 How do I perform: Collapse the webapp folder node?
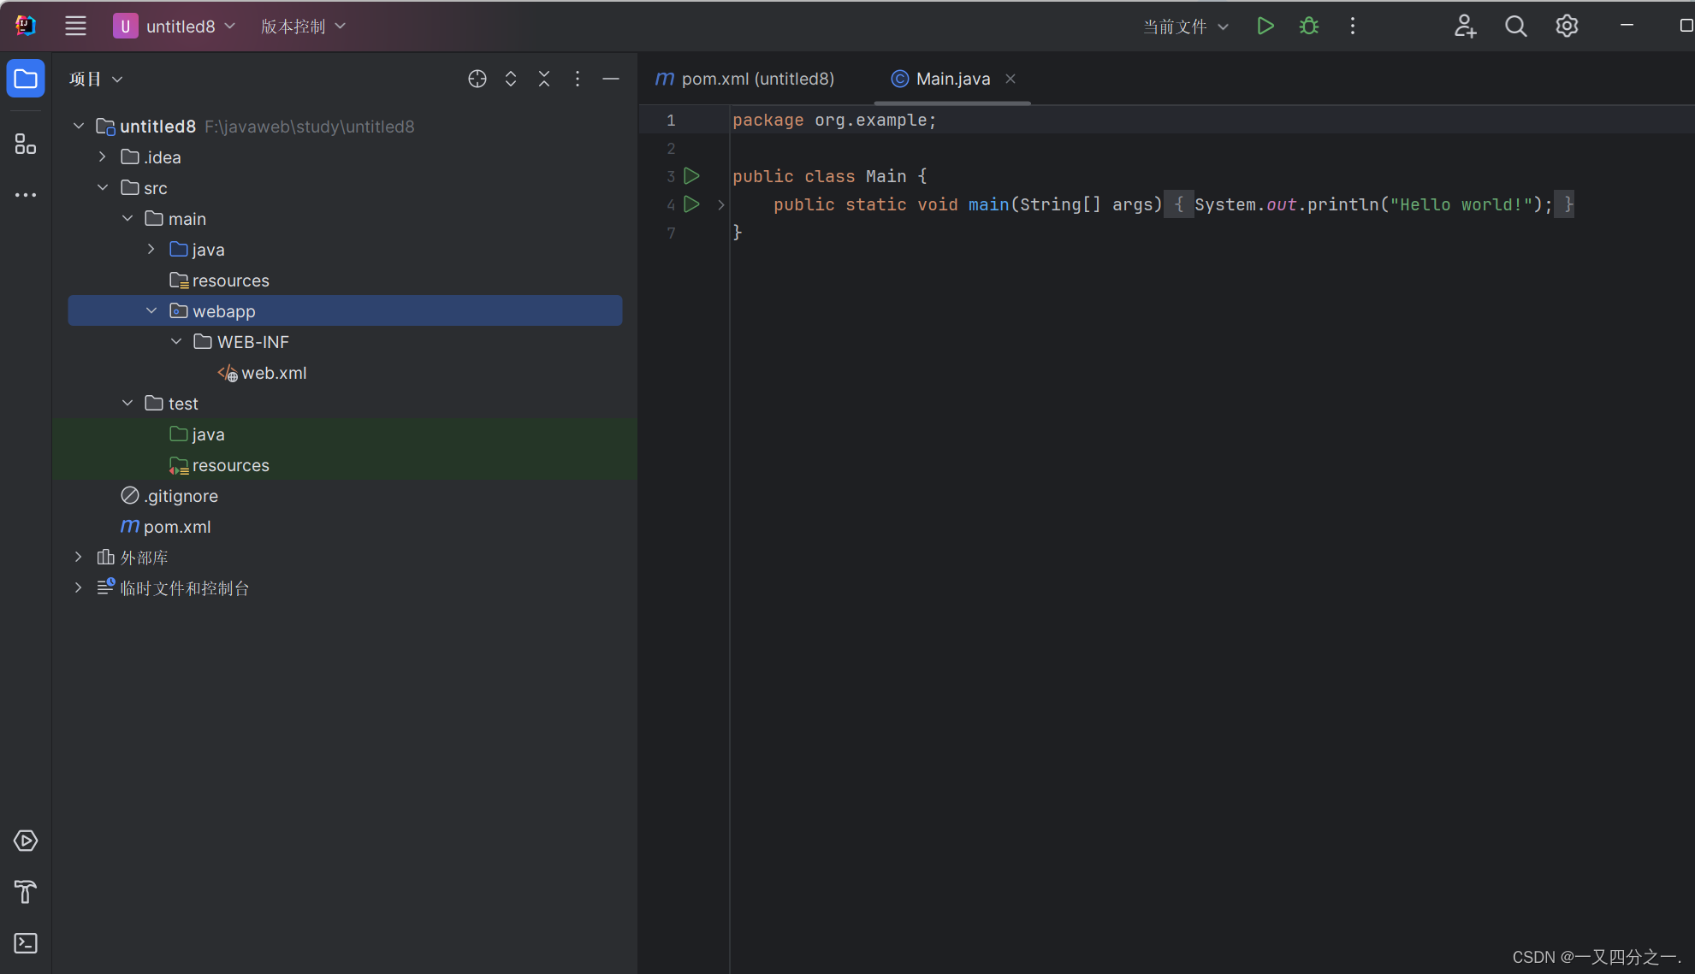click(151, 311)
